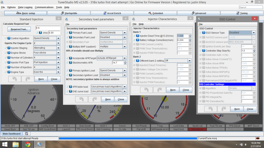
Task: Click the Controller Step Size value field
Action: click(x=247, y=51)
